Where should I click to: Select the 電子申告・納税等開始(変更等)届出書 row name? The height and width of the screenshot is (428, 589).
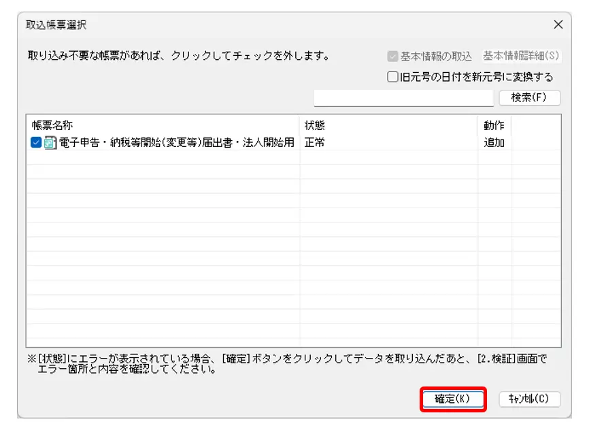click(x=177, y=143)
